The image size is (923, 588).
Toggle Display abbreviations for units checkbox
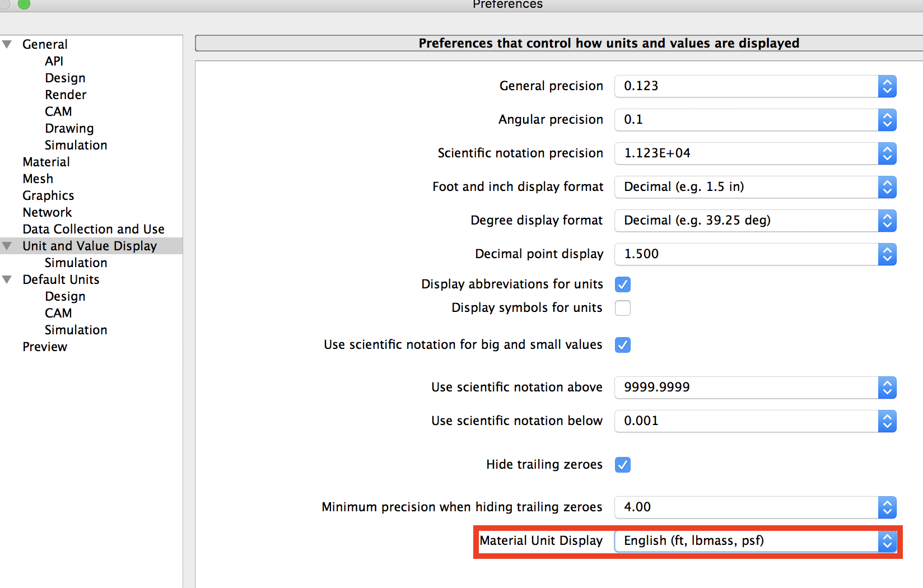coord(622,284)
